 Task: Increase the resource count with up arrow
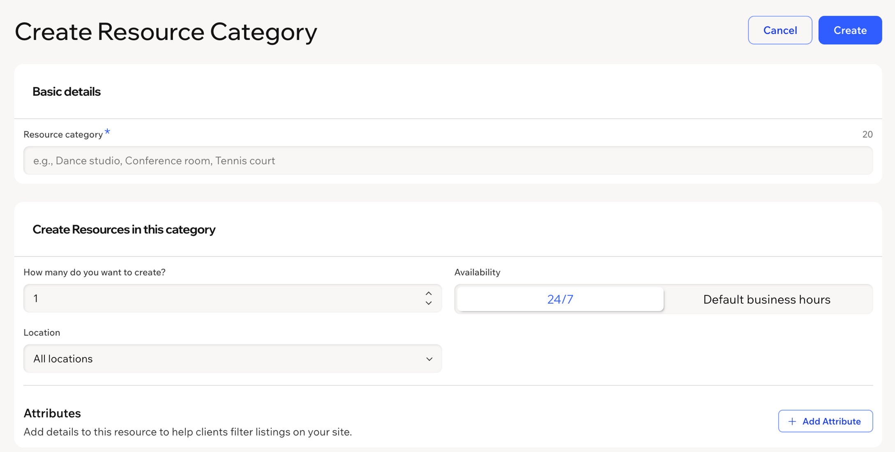(x=429, y=293)
